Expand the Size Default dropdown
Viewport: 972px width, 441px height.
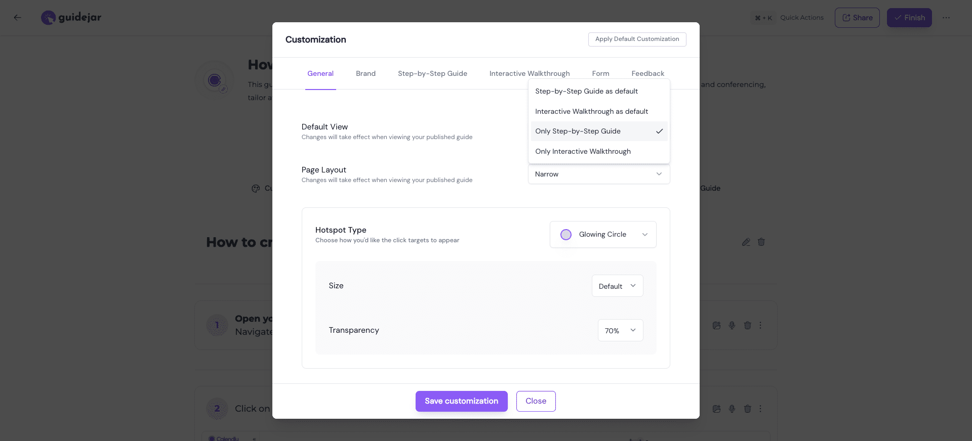click(x=617, y=286)
